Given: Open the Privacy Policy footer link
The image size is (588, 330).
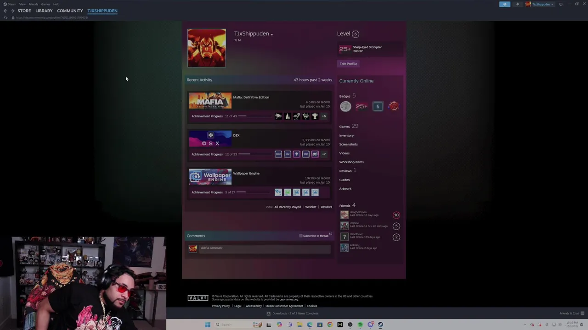Looking at the screenshot, I should (x=221, y=306).
